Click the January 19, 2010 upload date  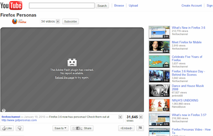[34, 117]
